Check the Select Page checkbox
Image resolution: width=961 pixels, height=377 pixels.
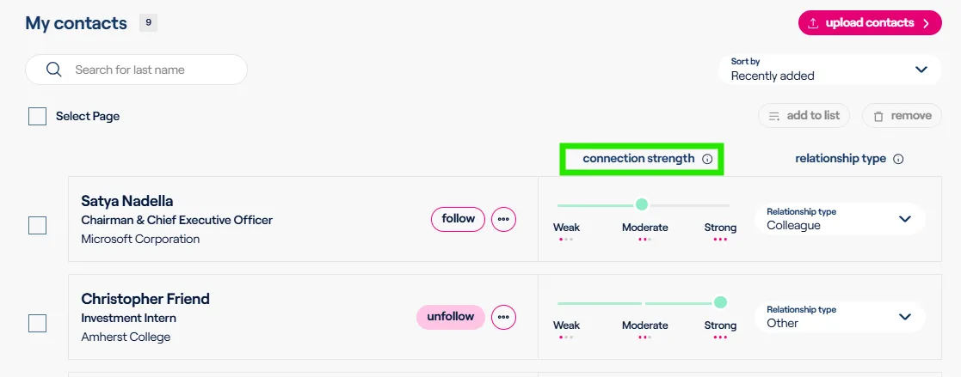point(37,116)
